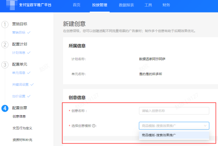Select step 1 circle icon

click(5, 25)
